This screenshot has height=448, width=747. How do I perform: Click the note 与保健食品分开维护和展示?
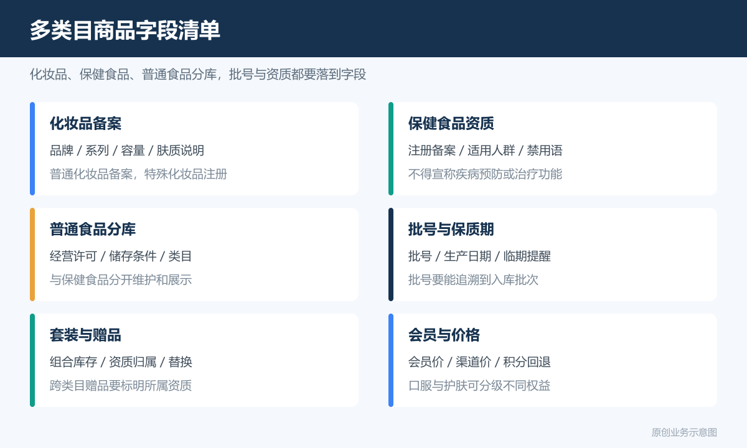(x=121, y=280)
